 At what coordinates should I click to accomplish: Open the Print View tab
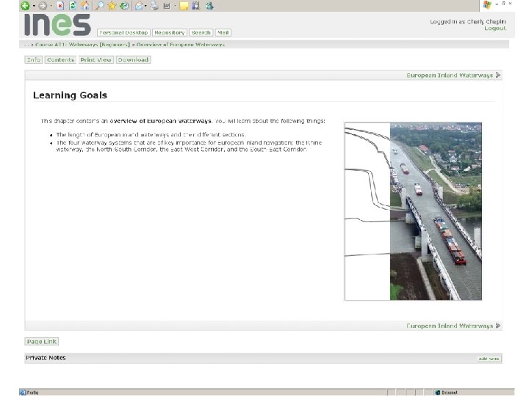[96, 59]
